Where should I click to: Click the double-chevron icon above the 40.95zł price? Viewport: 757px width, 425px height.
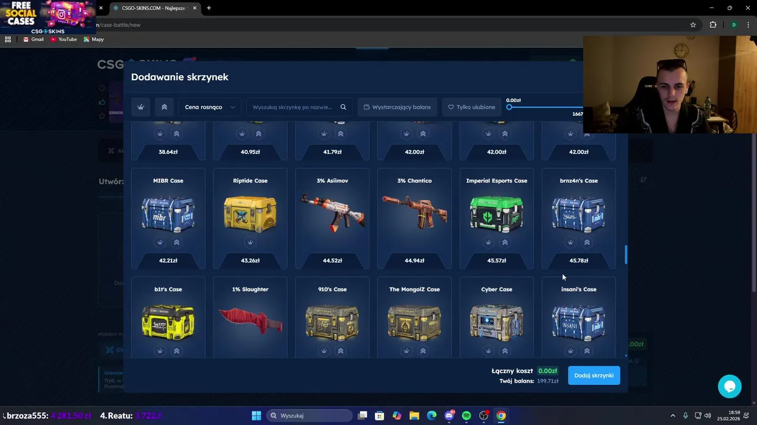258,133
